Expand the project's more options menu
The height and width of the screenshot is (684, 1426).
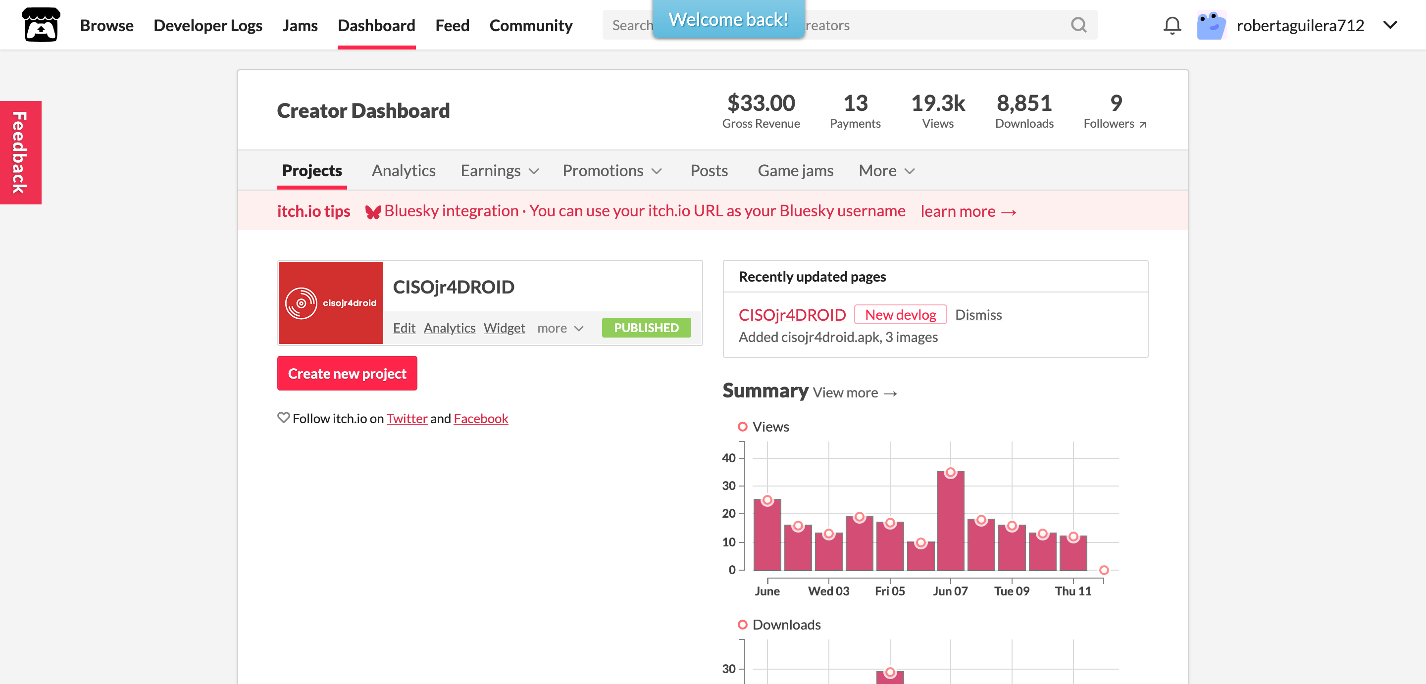click(560, 328)
